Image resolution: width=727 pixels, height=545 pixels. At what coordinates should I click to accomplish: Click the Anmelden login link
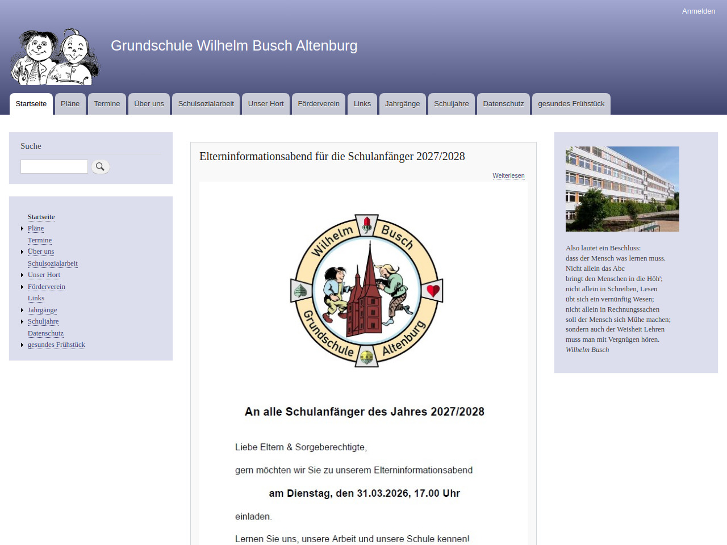click(698, 11)
